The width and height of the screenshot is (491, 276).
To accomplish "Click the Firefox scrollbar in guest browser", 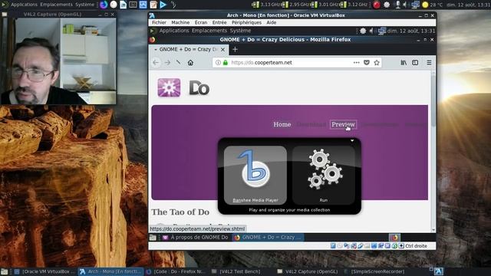I will [433, 100].
